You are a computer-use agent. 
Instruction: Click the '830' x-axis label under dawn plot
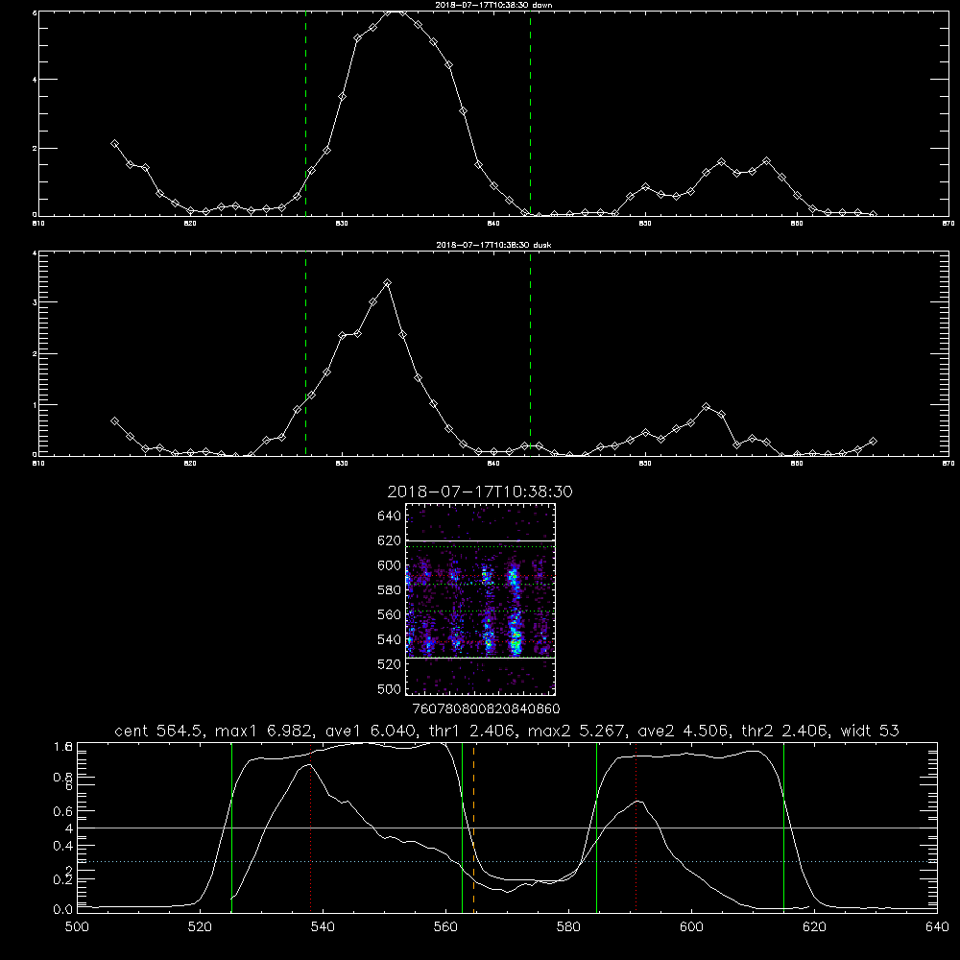tap(342, 224)
